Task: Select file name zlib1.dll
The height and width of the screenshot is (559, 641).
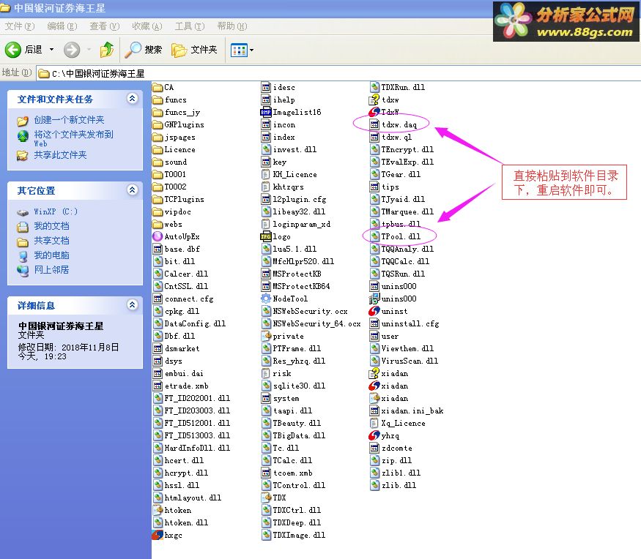Action: pos(401,473)
